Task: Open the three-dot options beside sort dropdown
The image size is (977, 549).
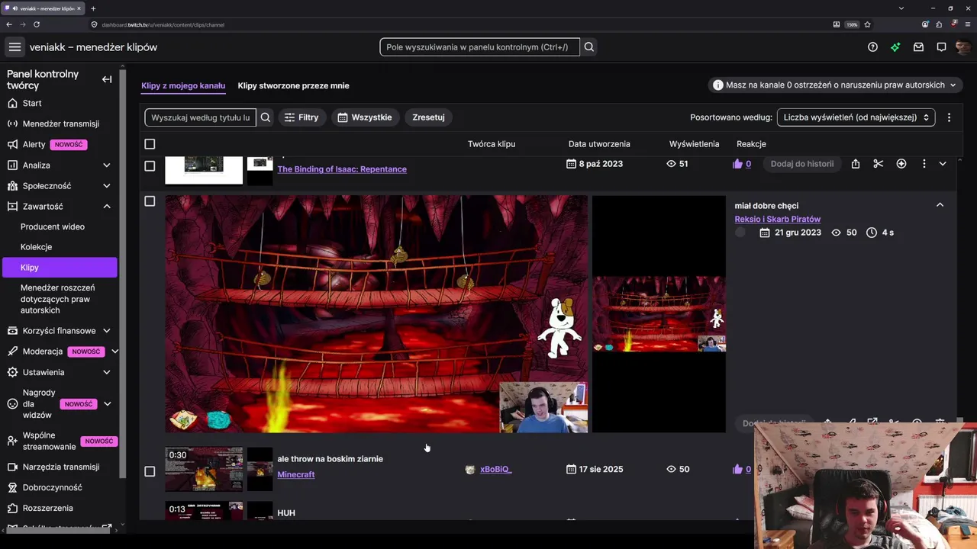Action: coord(949,117)
